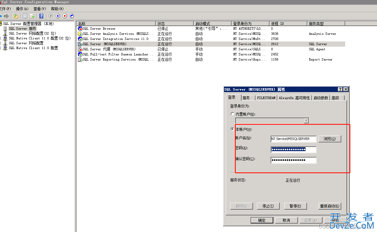This screenshot has height=232, width=377.
Task: Click the disabled 启动(S) button
Action: (242, 206)
